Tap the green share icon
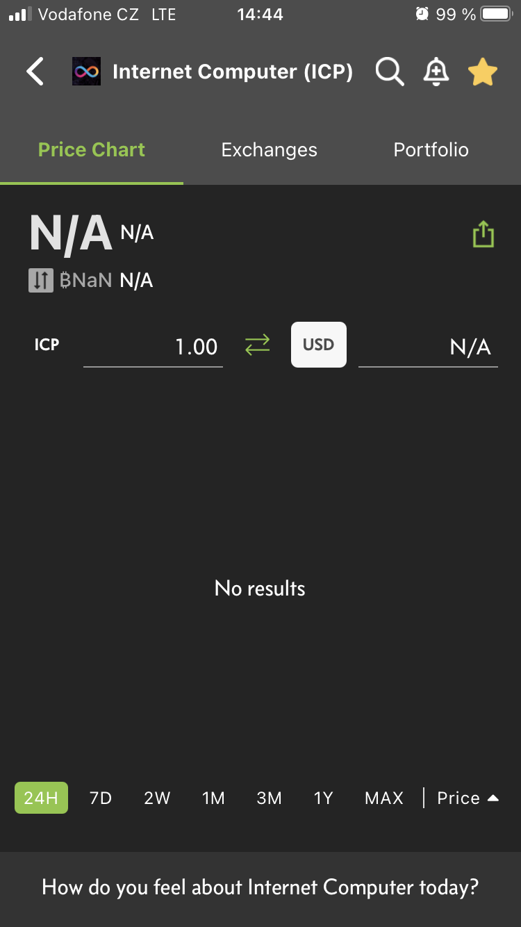 pos(483,235)
